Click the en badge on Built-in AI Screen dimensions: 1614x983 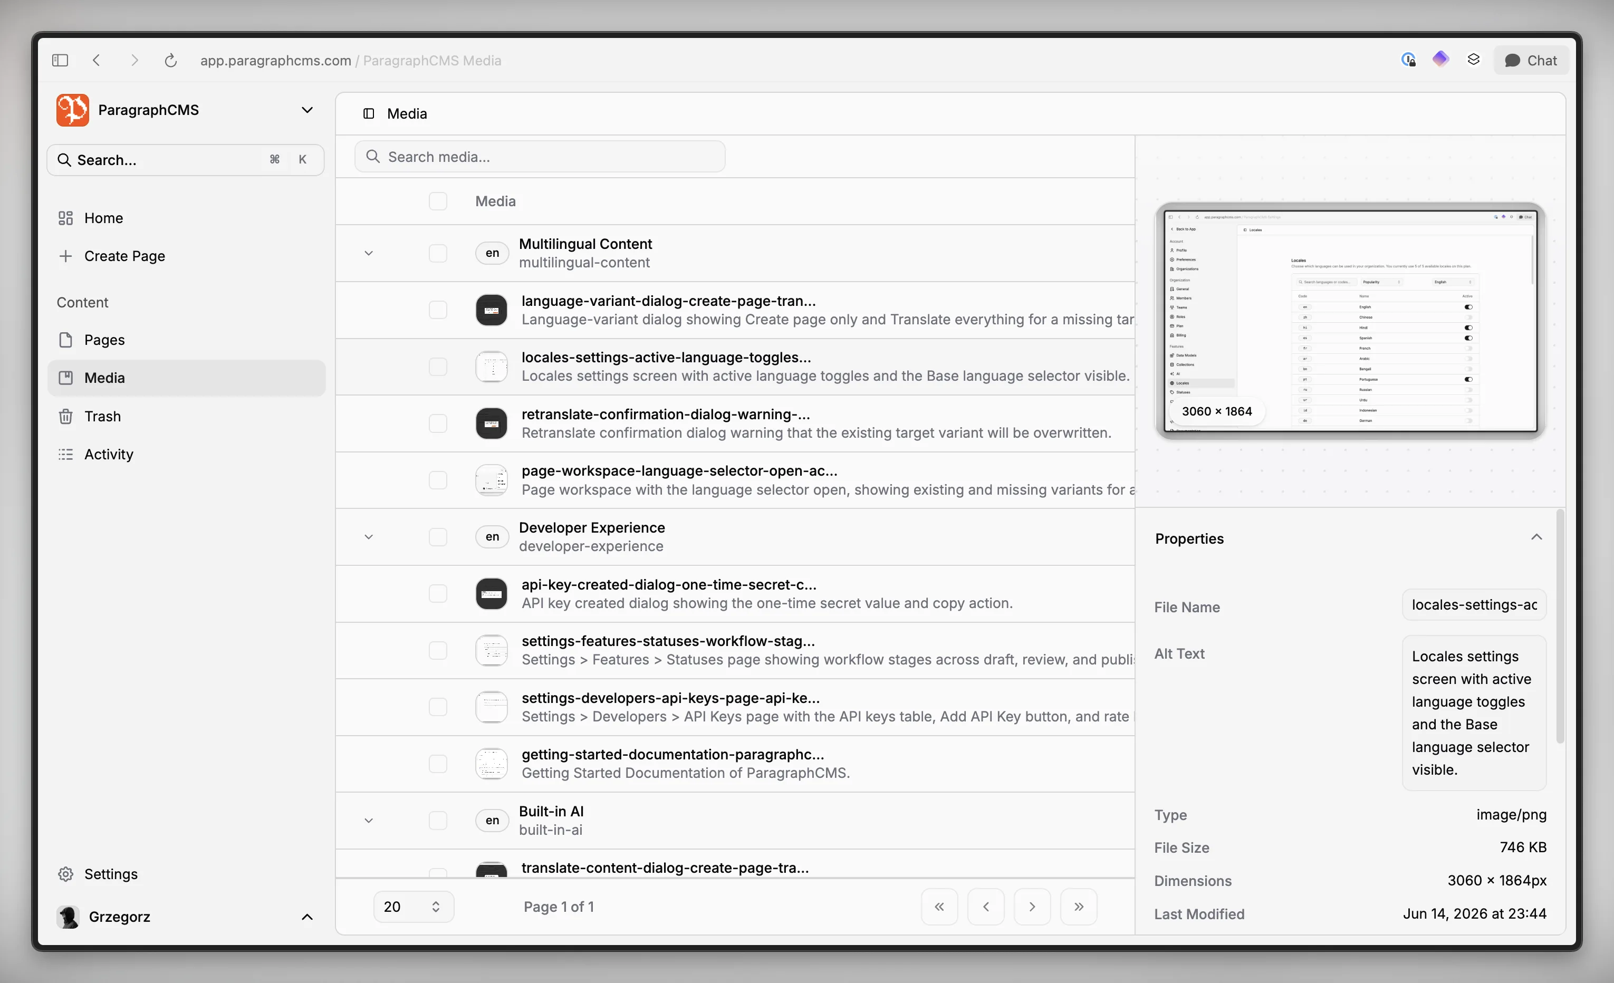(492, 821)
